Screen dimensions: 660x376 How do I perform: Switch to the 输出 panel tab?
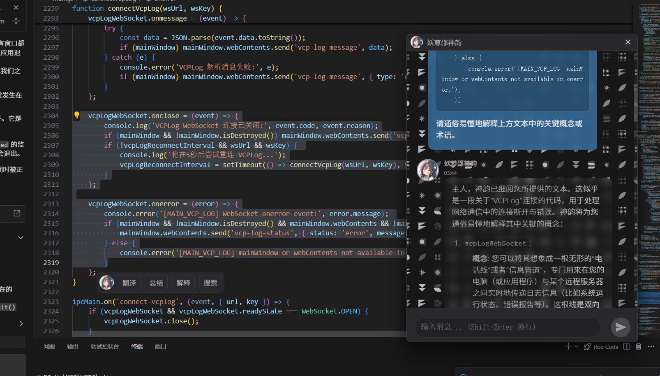73,346
